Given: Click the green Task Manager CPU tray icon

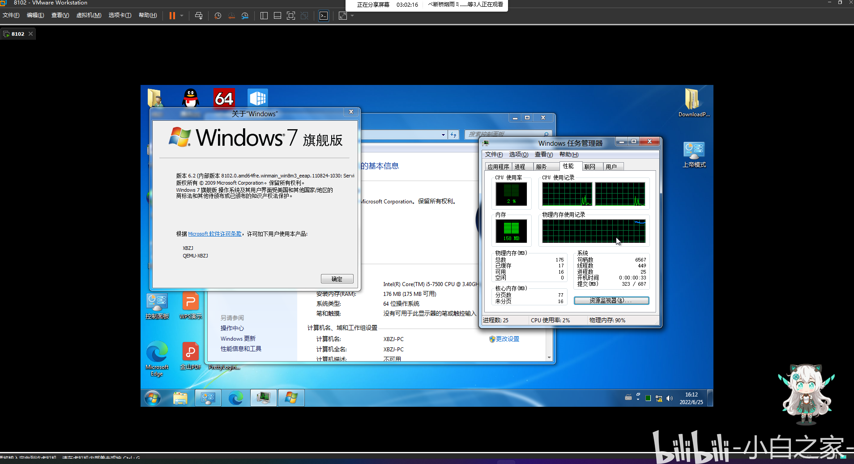Looking at the screenshot, I should (648, 398).
